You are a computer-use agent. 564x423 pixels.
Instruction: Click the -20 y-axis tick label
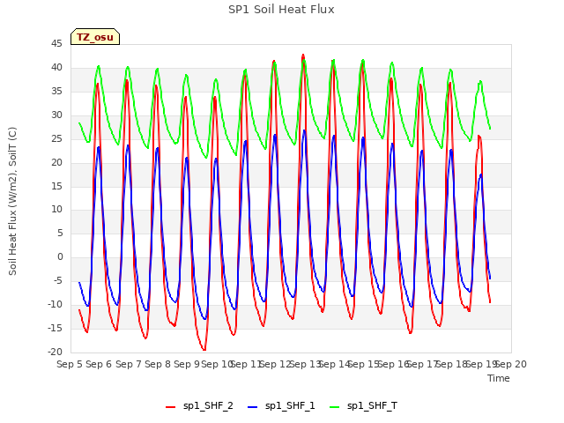click(x=55, y=352)
